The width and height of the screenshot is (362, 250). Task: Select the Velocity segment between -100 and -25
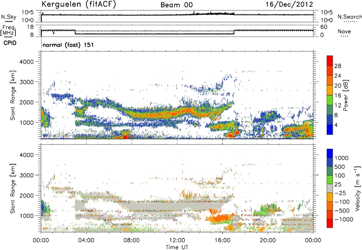pyautogui.click(x=330, y=197)
